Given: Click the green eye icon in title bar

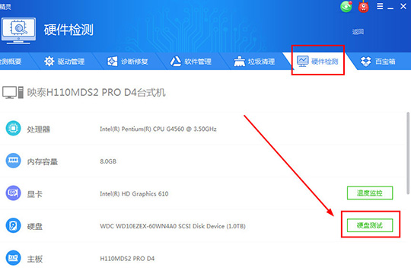Looking at the screenshot, I should click(346, 6).
